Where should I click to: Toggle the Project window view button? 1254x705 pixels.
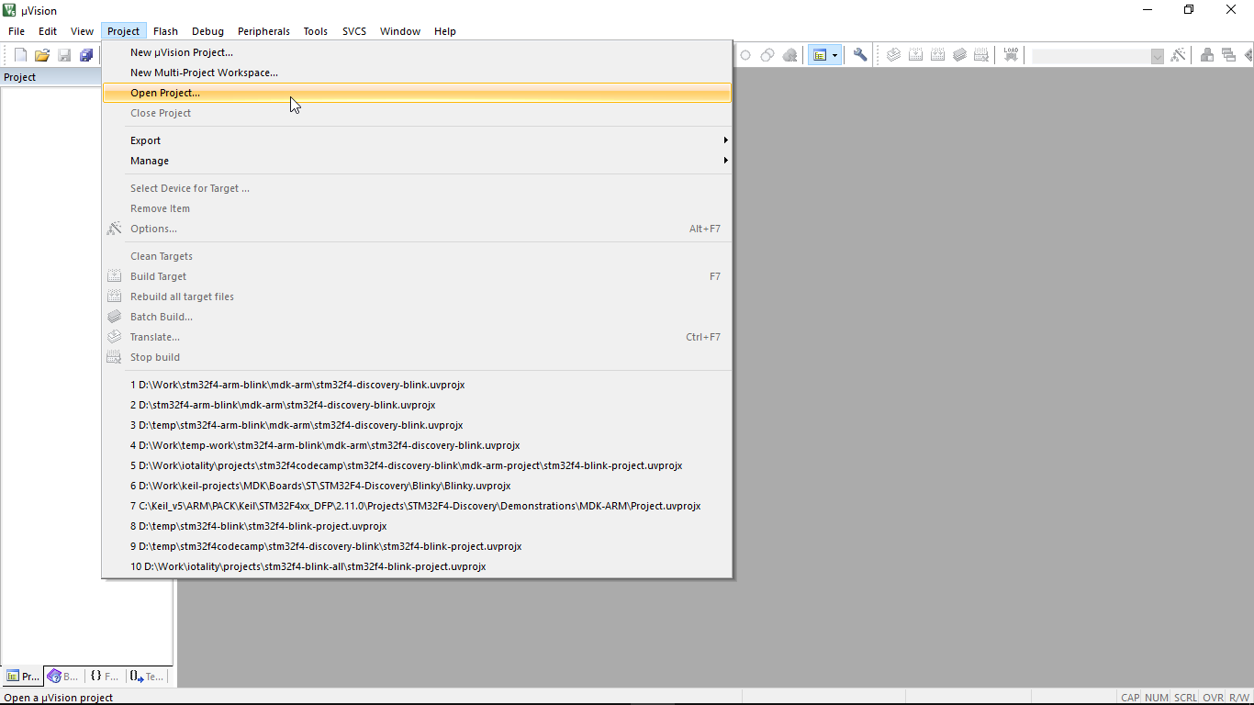click(819, 55)
